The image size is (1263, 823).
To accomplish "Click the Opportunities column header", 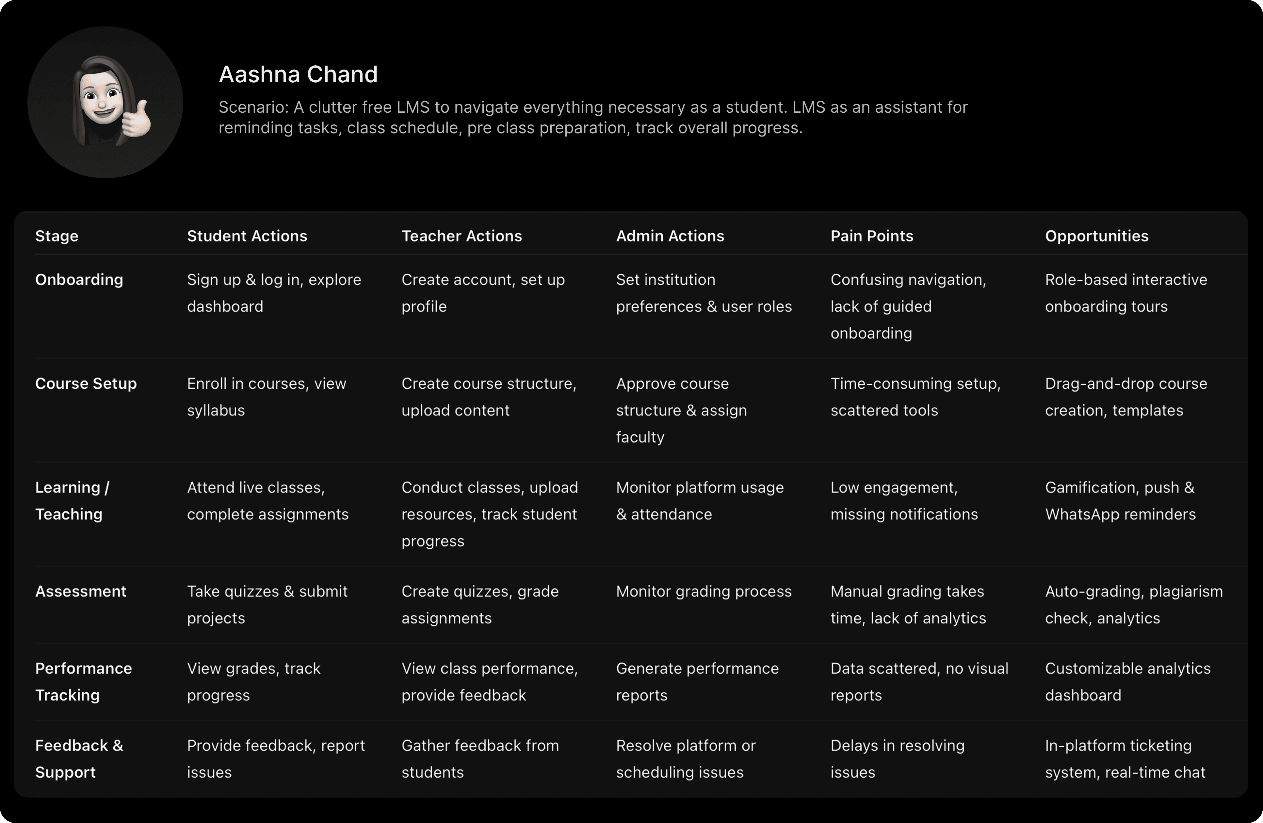I will tap(1096, 236).
